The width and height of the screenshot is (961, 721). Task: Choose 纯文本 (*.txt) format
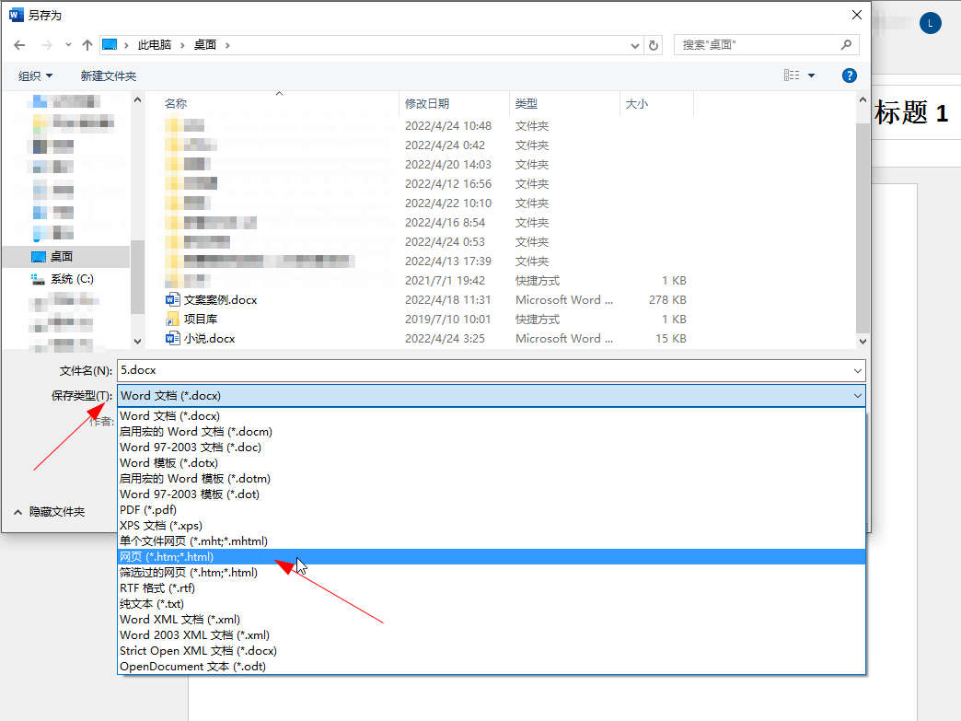click(492, 604)
